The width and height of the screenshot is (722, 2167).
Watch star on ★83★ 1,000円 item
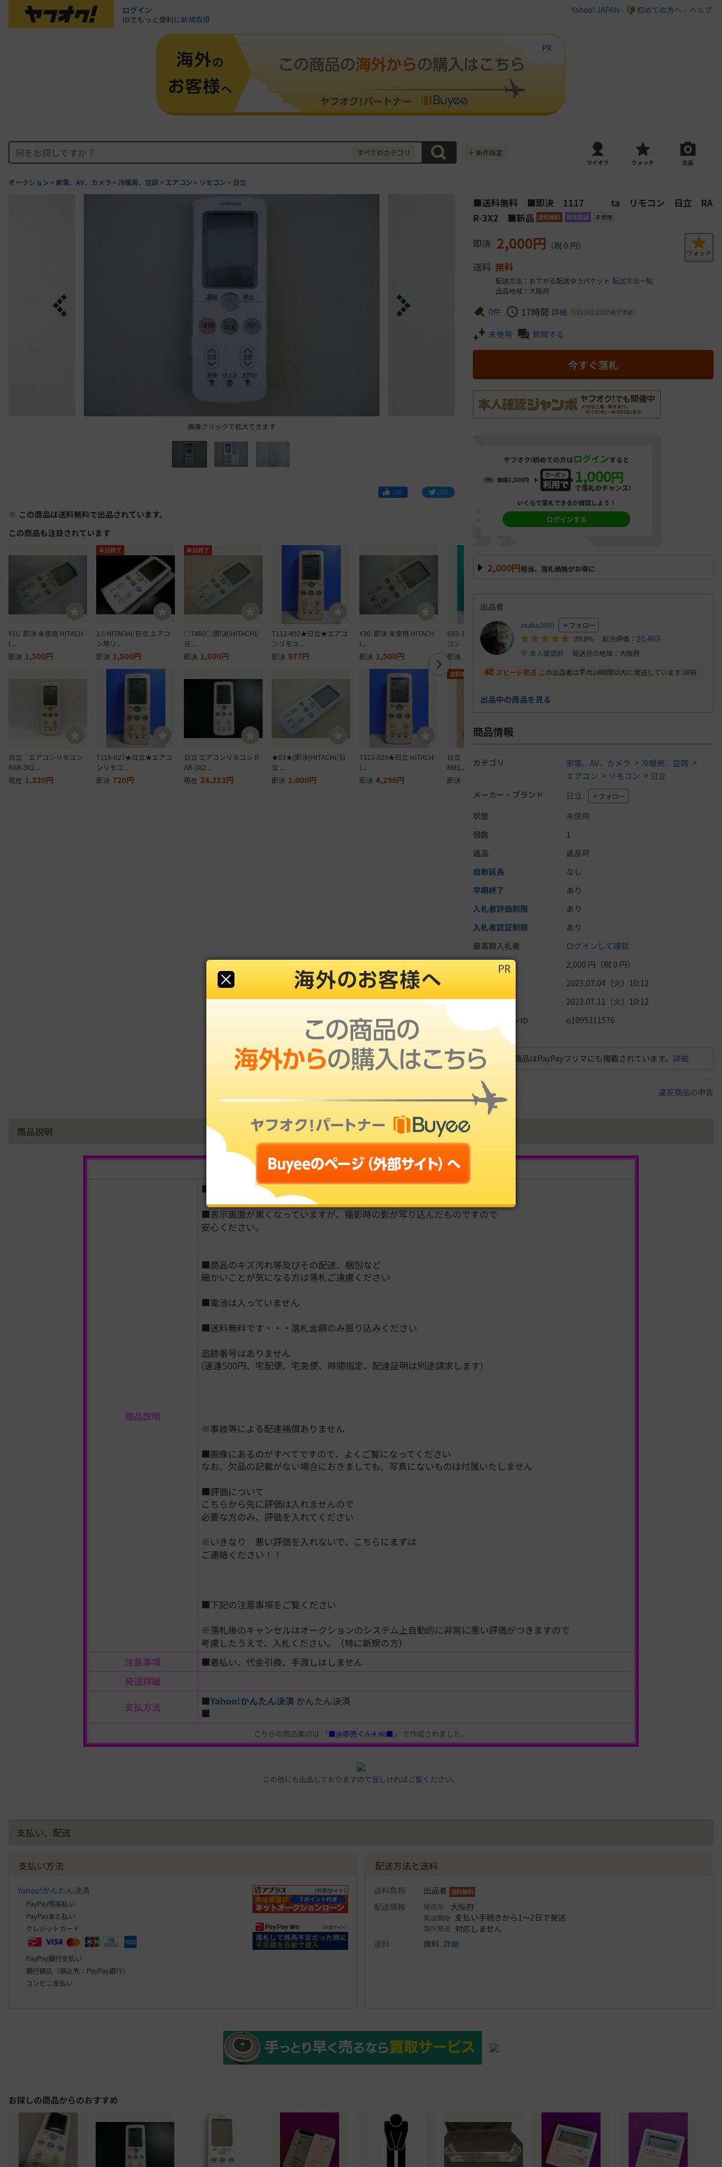tap(338, 735)
